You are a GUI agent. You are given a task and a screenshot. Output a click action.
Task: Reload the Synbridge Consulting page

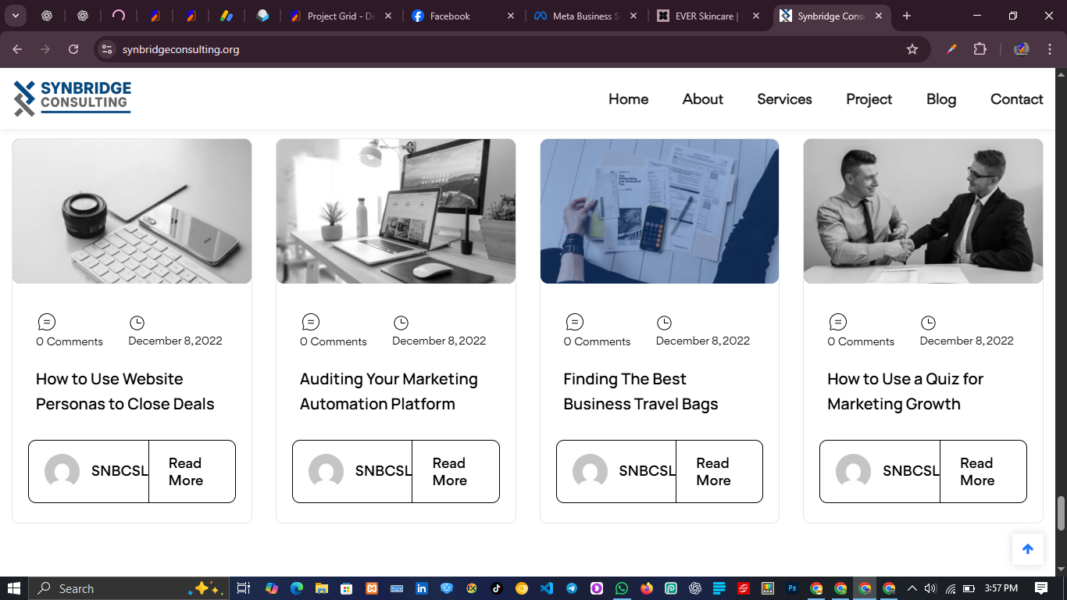[73, 48]
